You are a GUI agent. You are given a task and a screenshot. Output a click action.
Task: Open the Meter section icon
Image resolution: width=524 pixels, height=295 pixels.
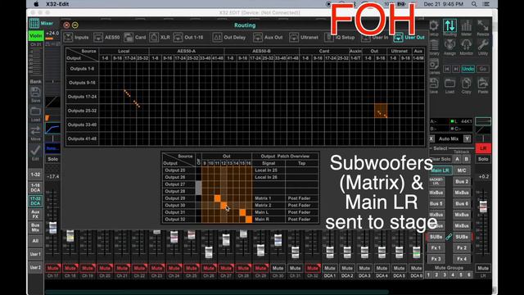click(466, 26)
